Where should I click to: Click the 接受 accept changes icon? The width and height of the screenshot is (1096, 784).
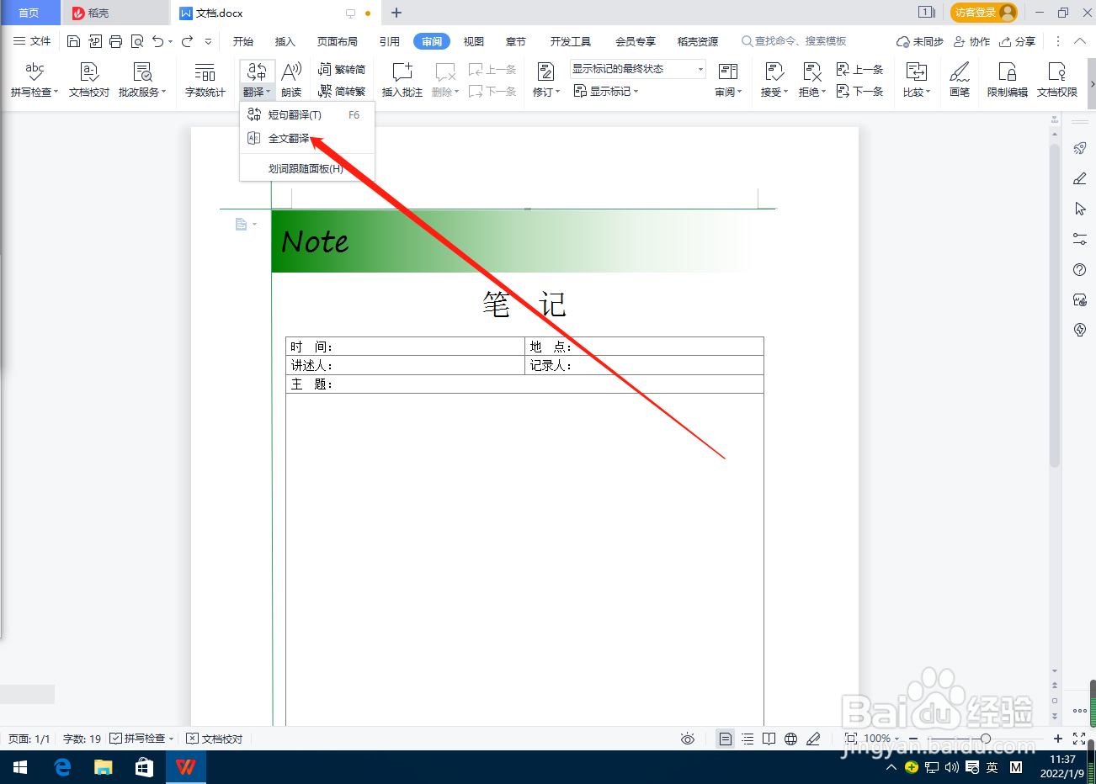click(x=774, y=72)
